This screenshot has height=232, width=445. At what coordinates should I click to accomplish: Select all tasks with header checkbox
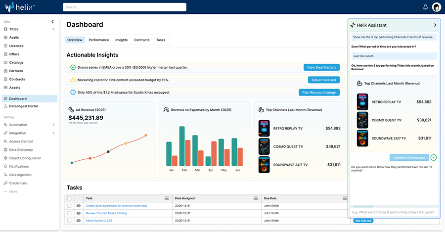tap(69, 198)
